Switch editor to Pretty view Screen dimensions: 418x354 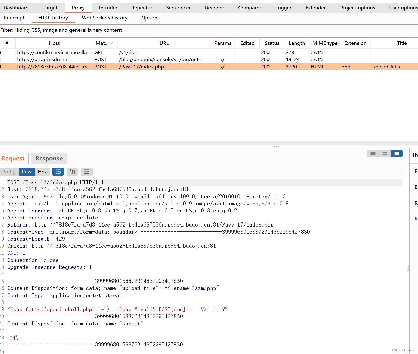9,172
